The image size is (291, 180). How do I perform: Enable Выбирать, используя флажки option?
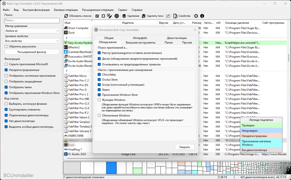pos(6,104)
